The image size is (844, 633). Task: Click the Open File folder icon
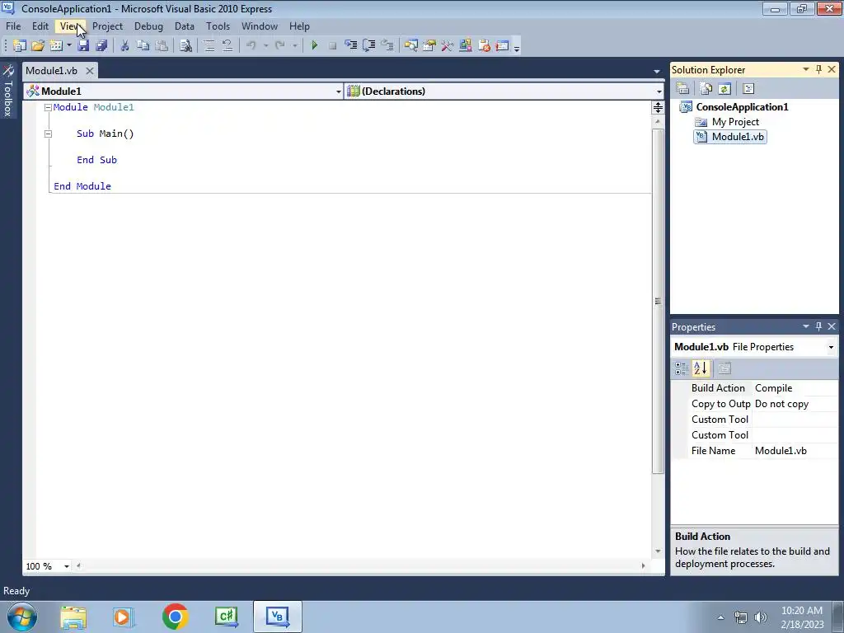38,46
